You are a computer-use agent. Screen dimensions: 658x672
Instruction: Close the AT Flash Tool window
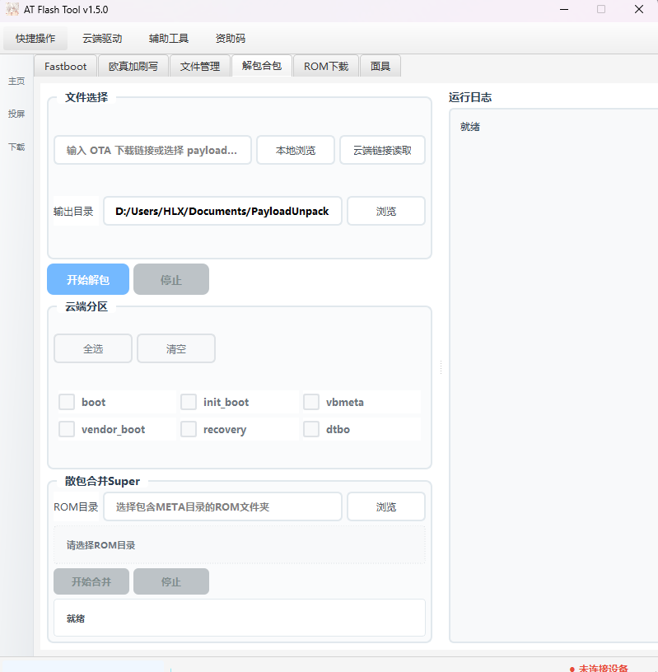[x=639, y=9]
